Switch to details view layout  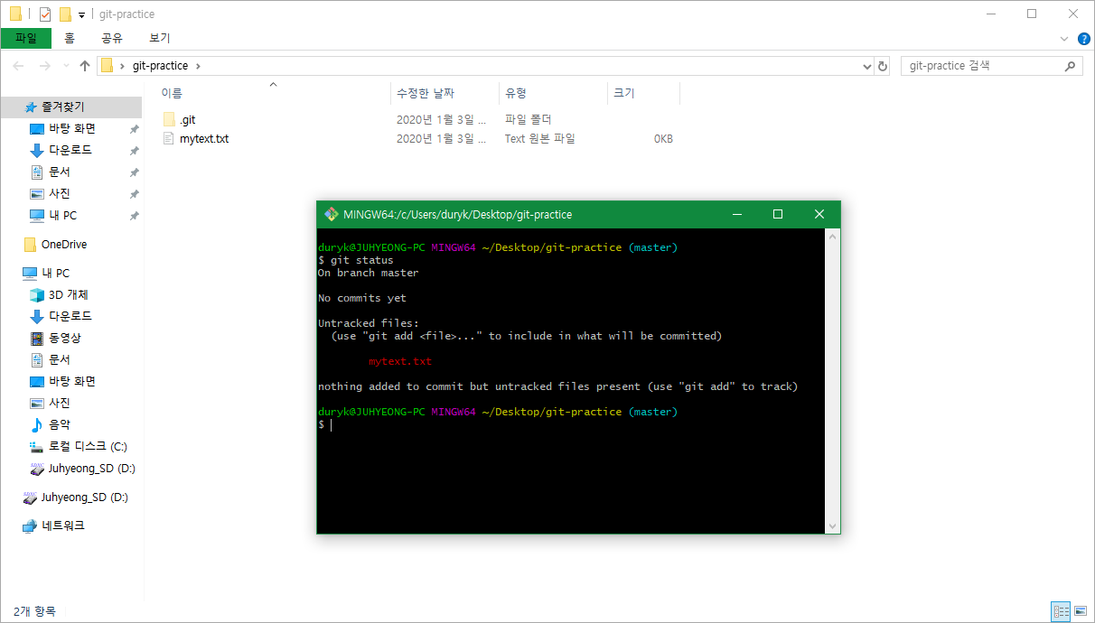tap(1062, 611)
